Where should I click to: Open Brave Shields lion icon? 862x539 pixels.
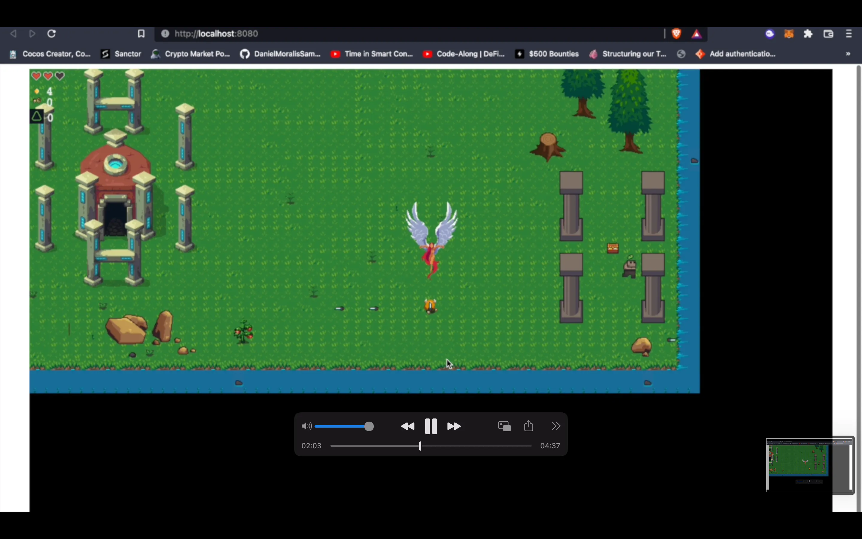click(676, 34)
